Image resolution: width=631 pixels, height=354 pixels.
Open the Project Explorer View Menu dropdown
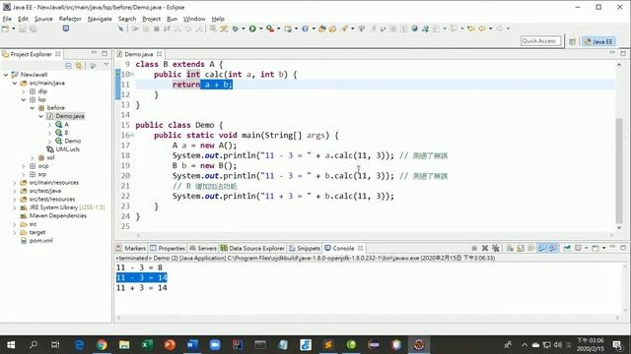[106, 65]
